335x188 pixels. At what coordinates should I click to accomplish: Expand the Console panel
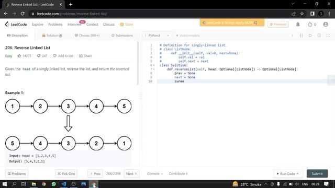[155, 174]
